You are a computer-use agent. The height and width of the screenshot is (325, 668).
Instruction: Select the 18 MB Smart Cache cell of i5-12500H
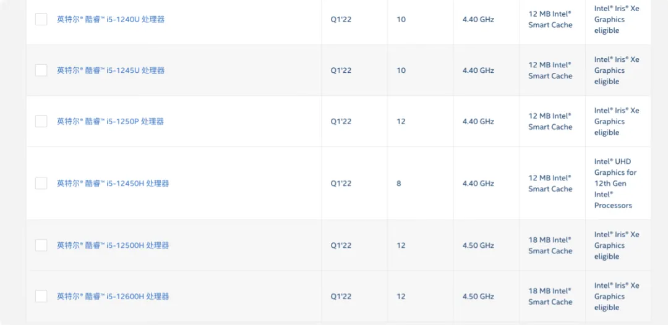(x=550, y=245)
